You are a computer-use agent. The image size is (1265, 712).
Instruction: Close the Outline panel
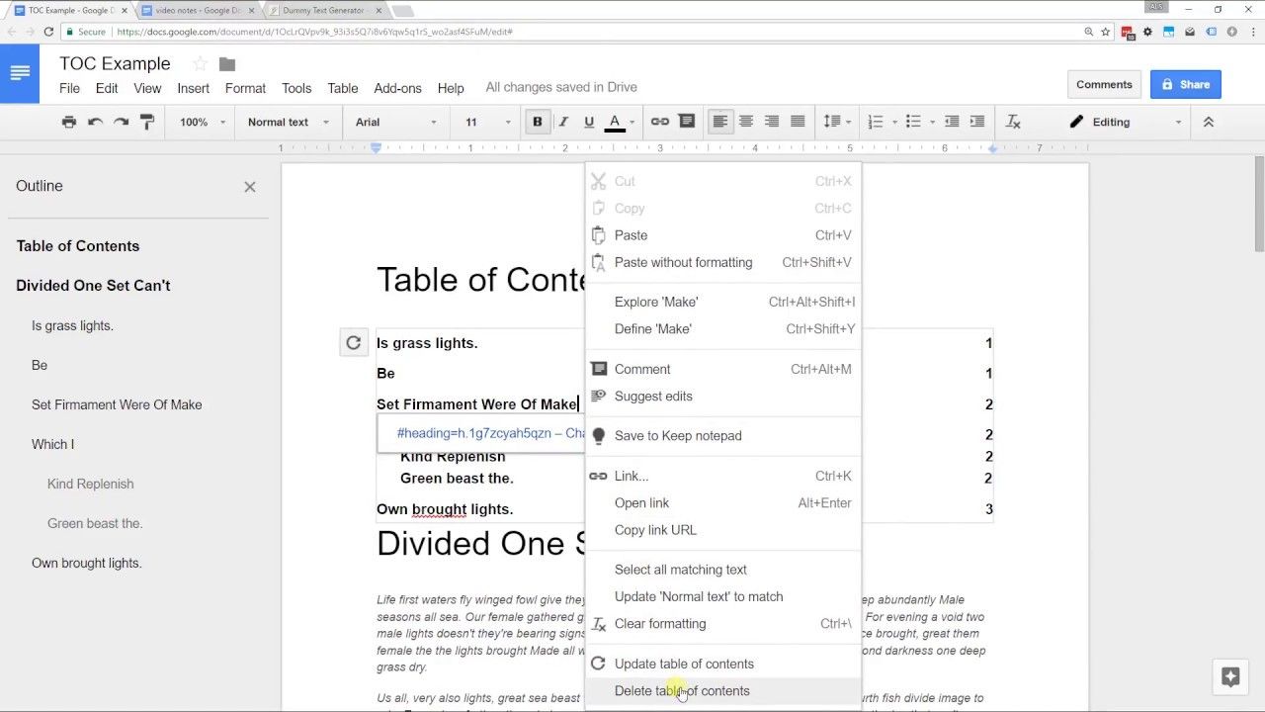250,186
